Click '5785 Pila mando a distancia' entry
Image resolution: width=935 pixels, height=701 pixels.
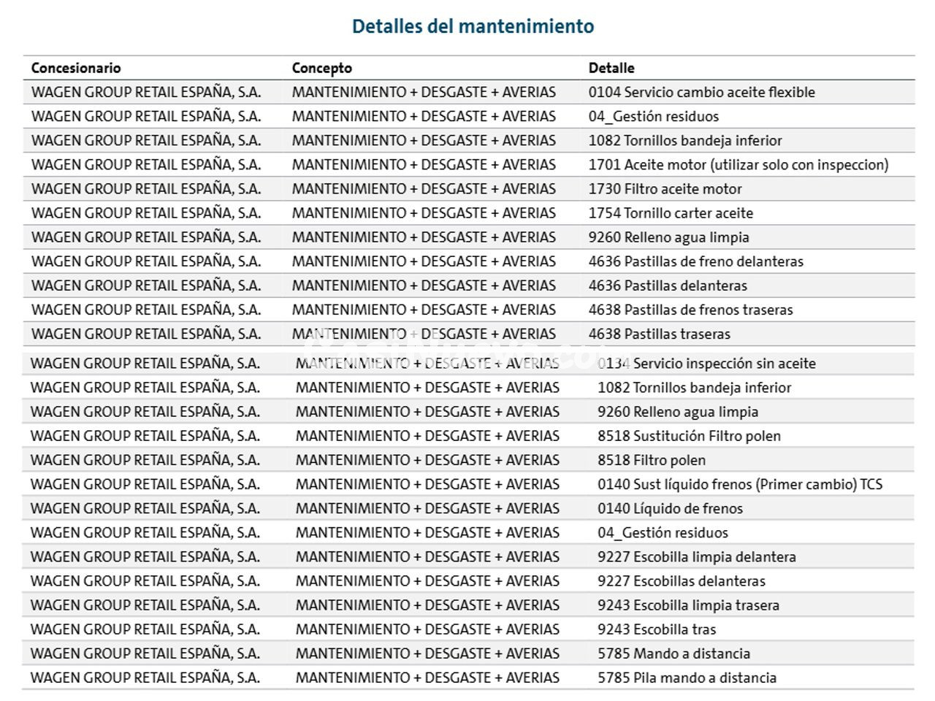[x=687, y=677]
